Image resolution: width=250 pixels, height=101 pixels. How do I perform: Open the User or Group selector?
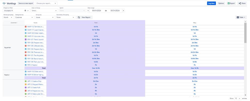coord(44,11)
